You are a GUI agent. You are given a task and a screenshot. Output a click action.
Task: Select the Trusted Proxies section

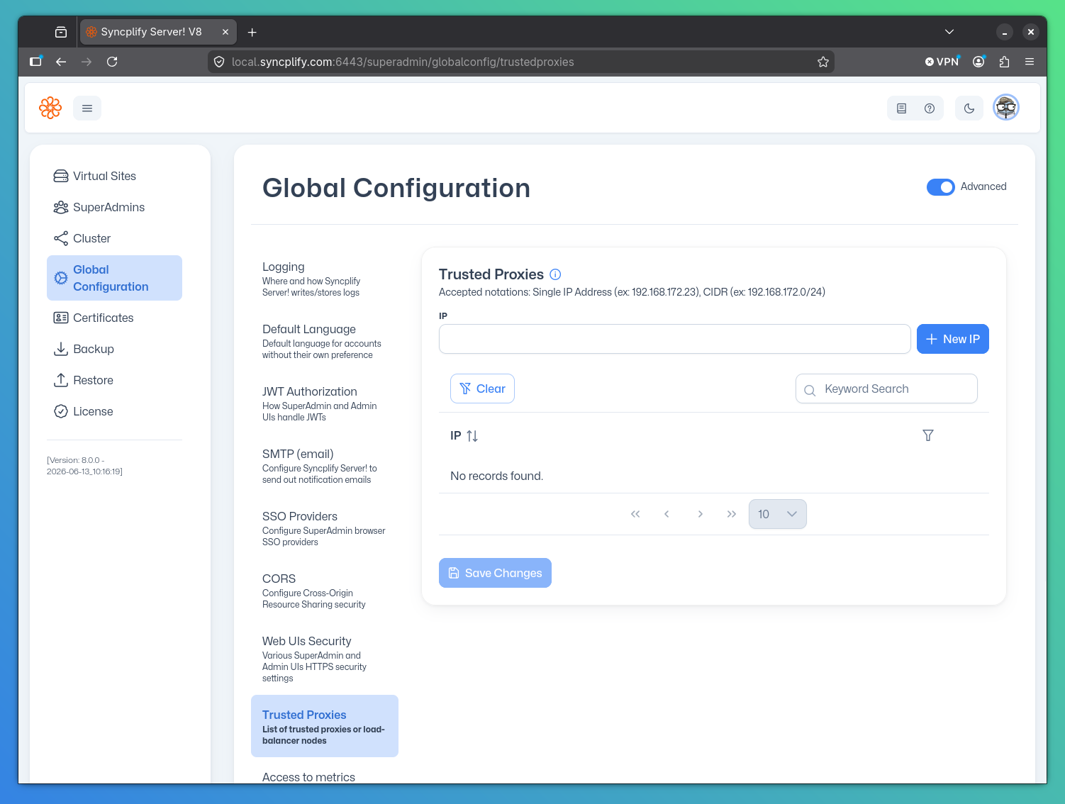pyautogui.click(x=325, y=726)
